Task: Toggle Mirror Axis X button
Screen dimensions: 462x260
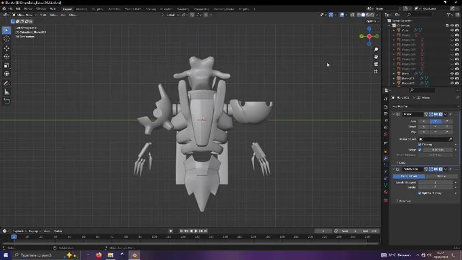Action: [424, 121]
